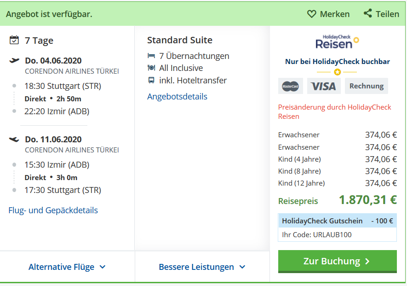Click the chevron next to Alternative Flüge
Viewport: 407px width, 286px height.
pos(103,267)
